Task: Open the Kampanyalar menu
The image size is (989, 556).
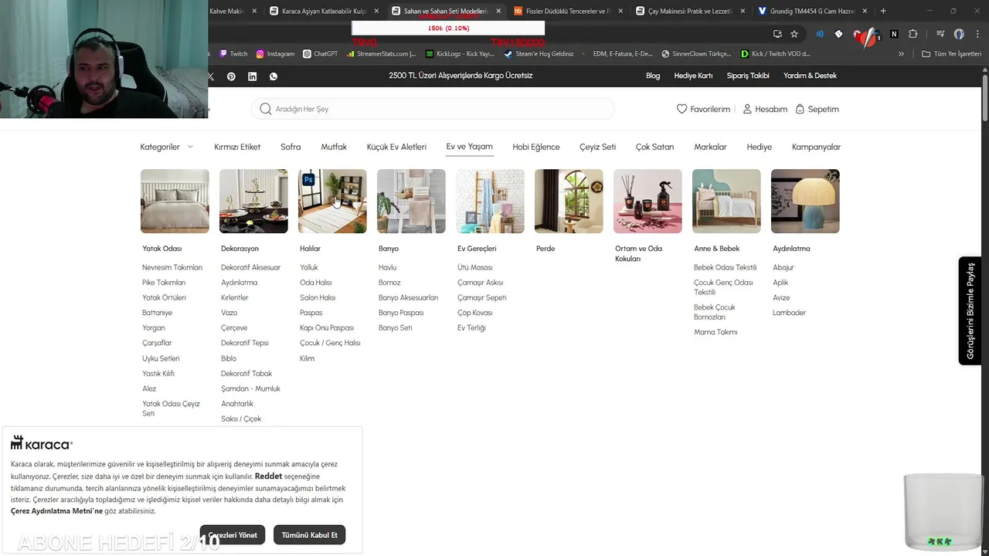Action: (x=816, y=147)
